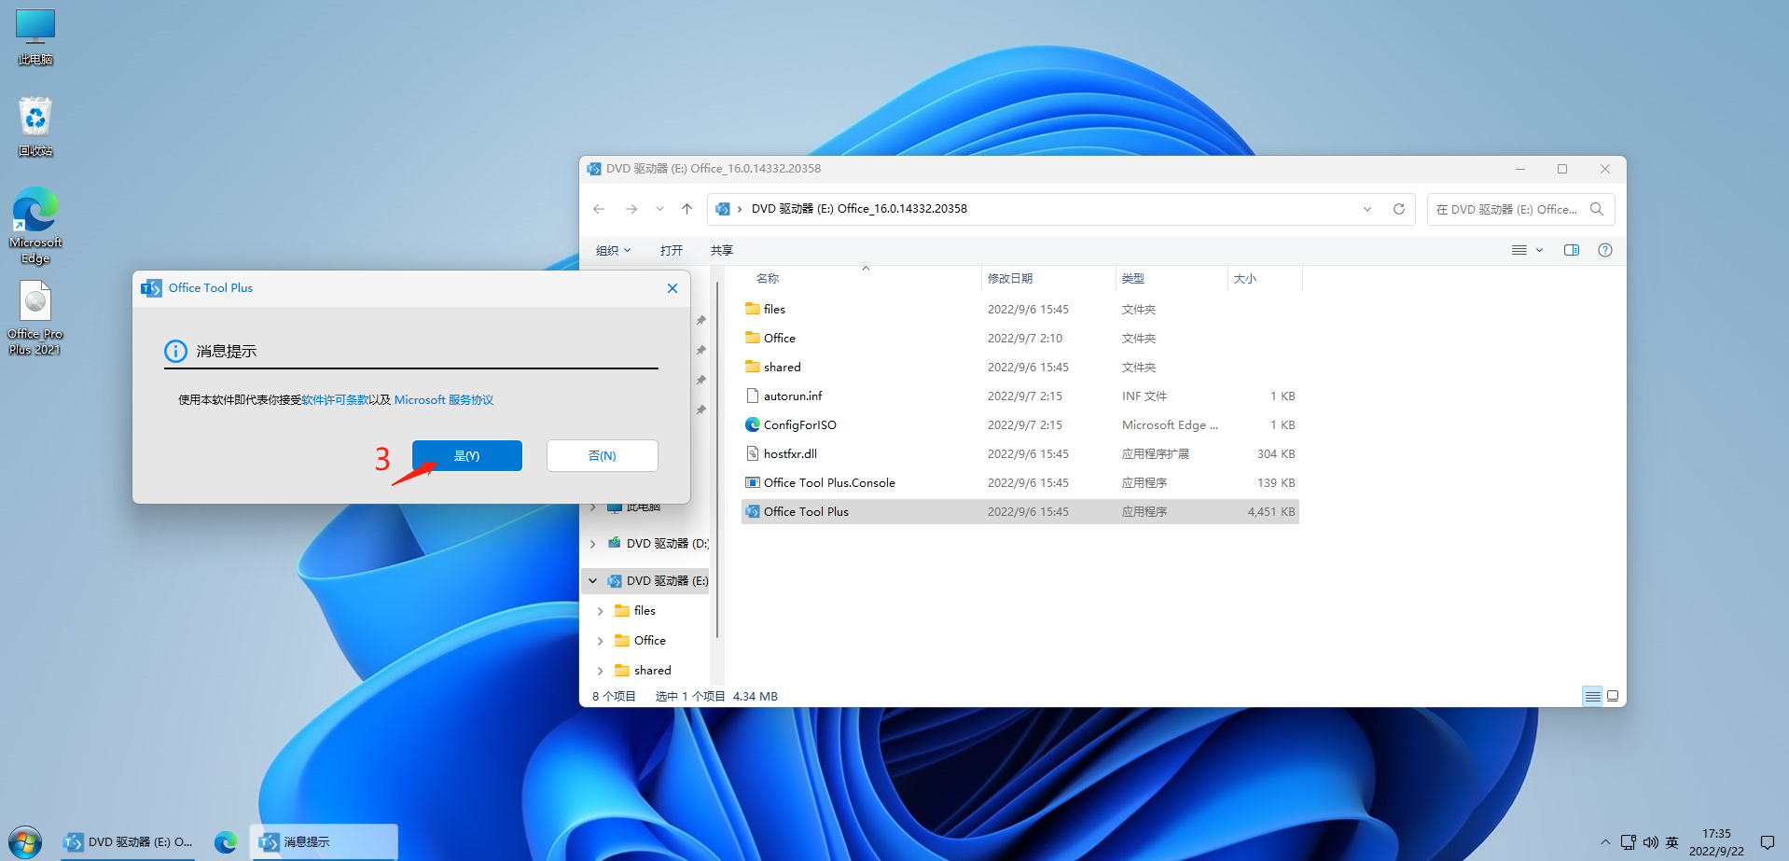This screenshot has width=1789, height=861.
Task: Open the recent locations chevron
Action: point(659,209)
